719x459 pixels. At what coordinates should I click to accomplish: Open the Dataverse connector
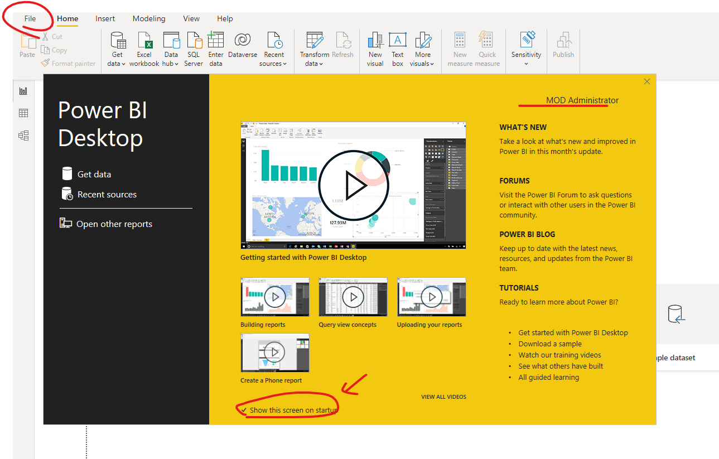point(243,45)
